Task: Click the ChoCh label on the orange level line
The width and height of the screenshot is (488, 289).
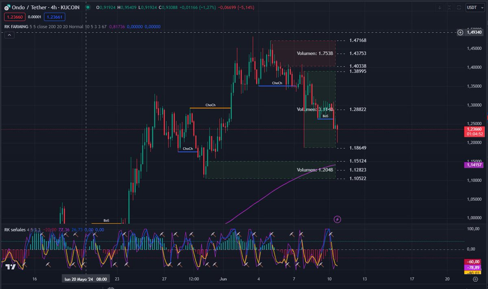Action: tap(210, 105)
